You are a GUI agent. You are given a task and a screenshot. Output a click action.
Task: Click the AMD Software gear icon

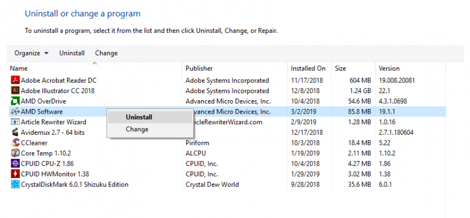[15, 111]
